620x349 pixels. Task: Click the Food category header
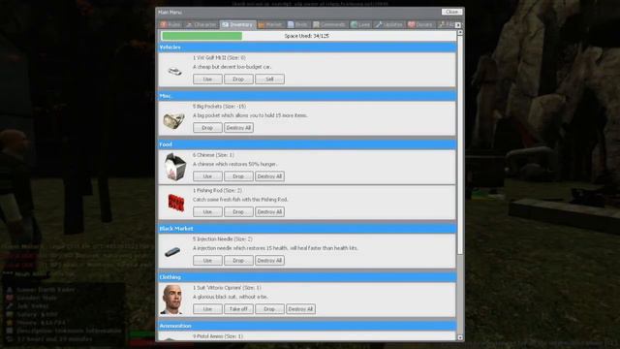307,144
